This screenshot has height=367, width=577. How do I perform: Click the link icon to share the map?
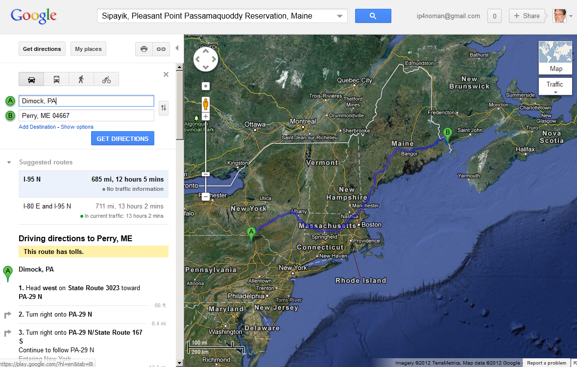[x=161, y=49]
